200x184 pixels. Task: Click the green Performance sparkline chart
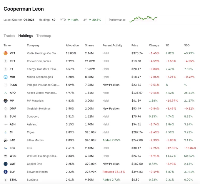coord(143,19)
